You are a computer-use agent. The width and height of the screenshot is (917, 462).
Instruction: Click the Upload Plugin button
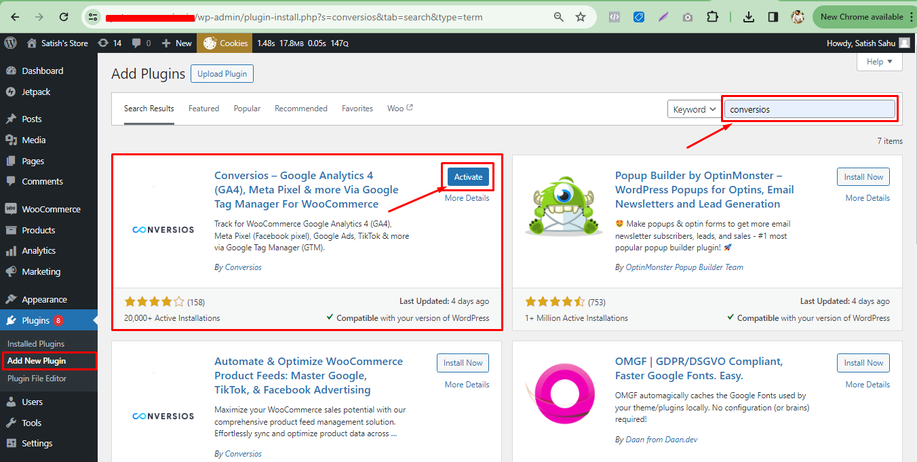tap(222, 74)
